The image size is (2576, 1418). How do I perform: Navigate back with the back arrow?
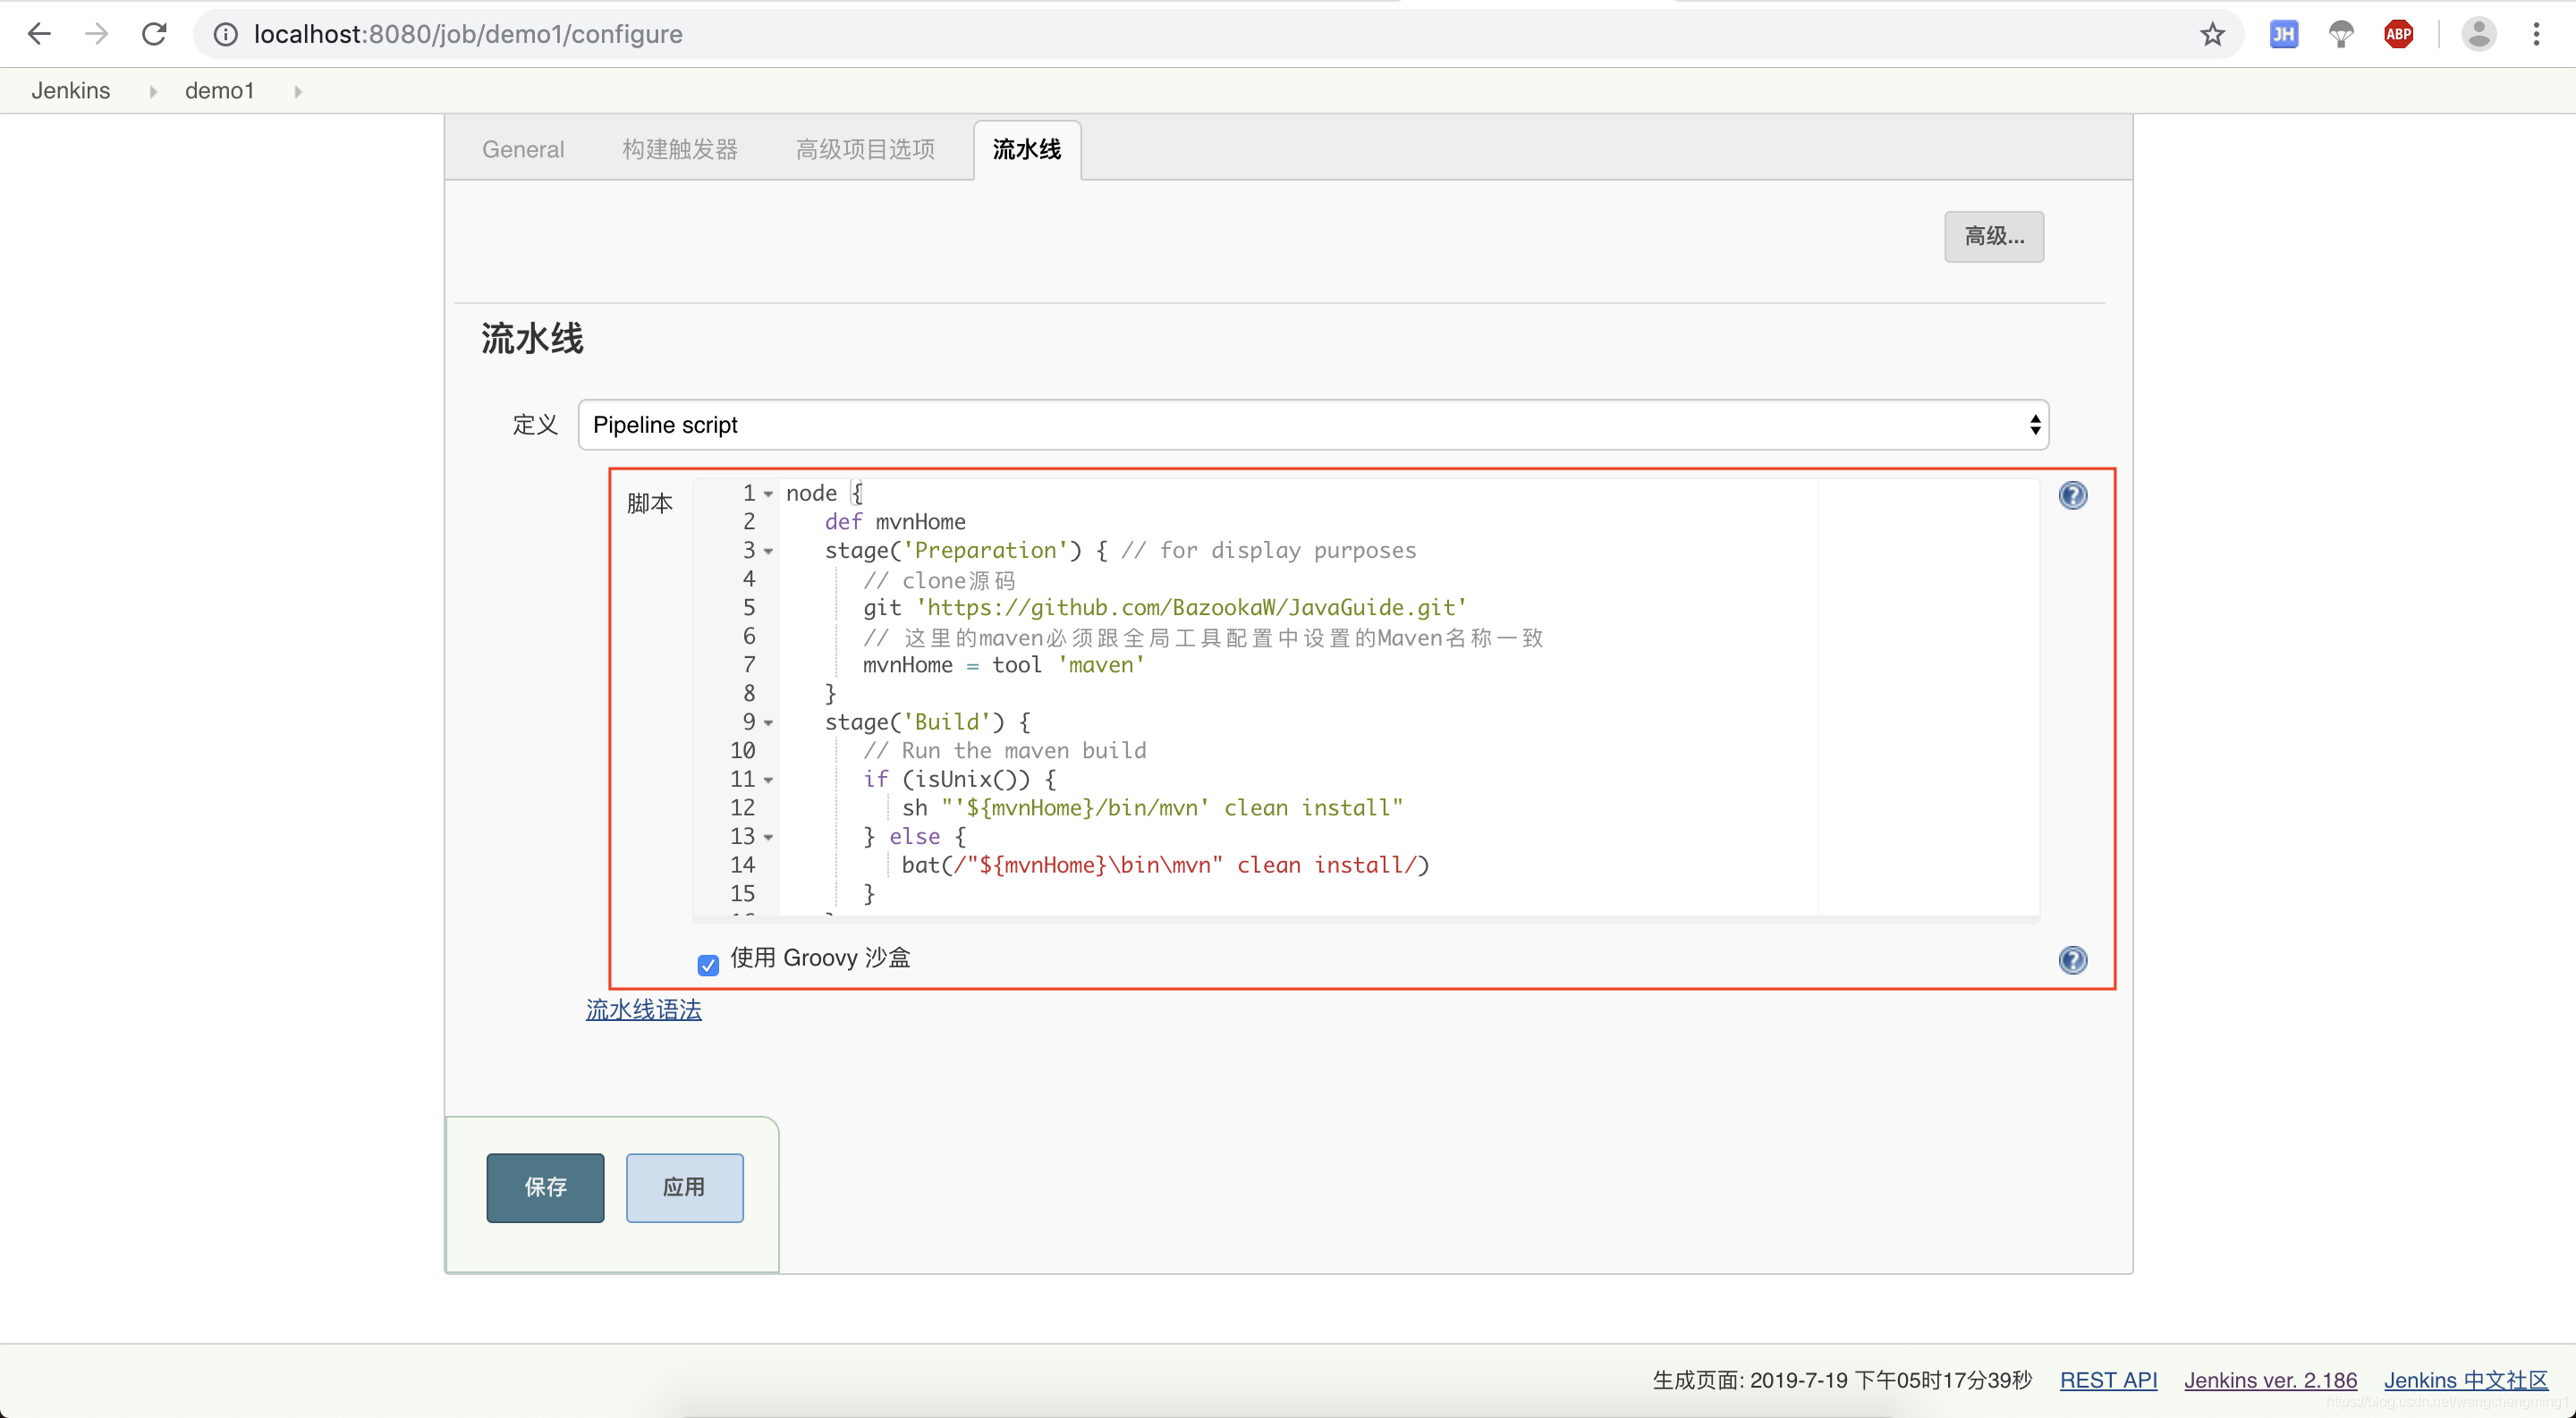coord(39,34)
